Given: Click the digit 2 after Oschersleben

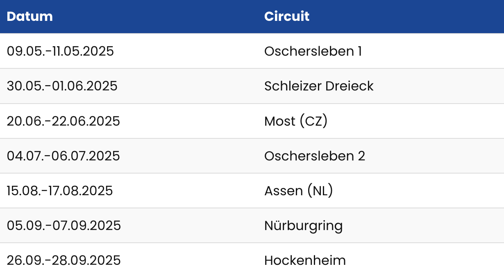Looking at the screenshot, I should coord(361,156).
